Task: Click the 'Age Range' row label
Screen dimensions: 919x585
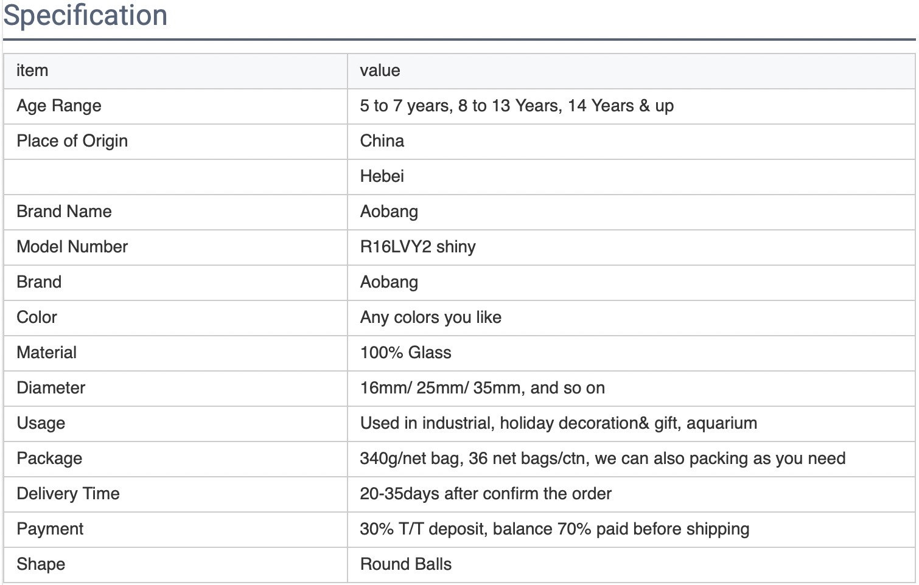Action: [x=59, y=106]
